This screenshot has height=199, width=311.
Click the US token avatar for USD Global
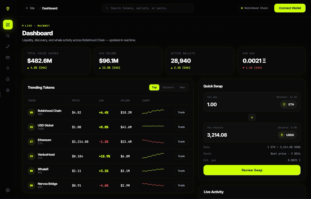(x=31, y=127)
